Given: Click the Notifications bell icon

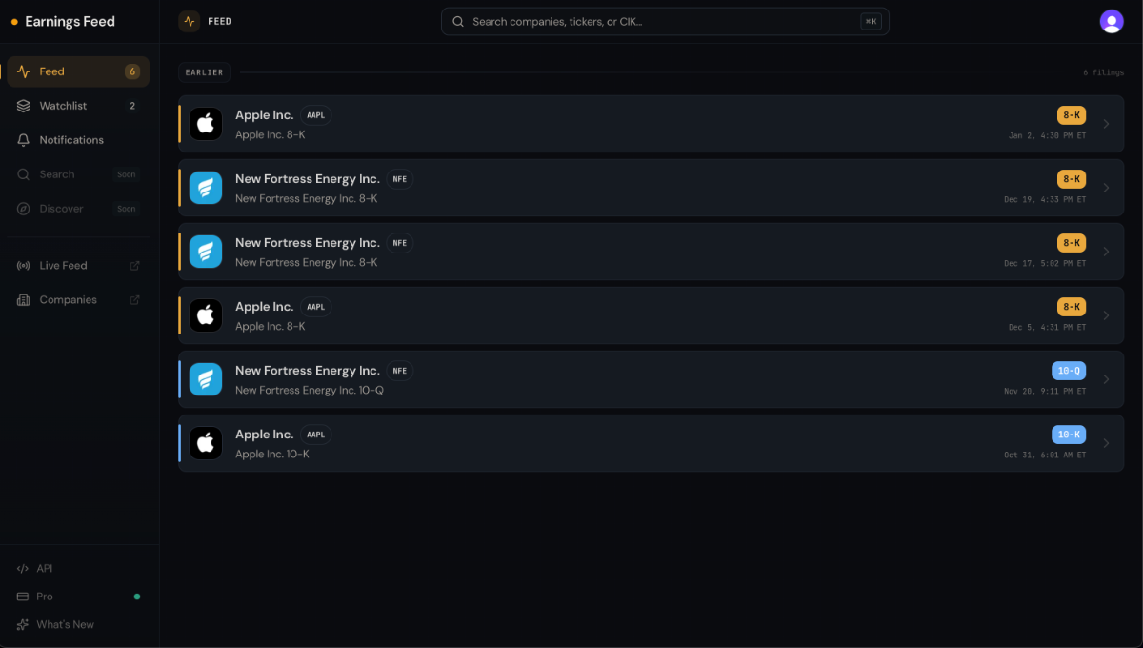Looking at the screenshot, I should point(23,139).
